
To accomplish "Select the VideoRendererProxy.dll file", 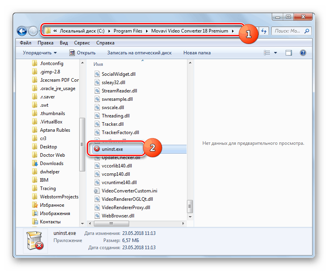I will pos(126,207).
